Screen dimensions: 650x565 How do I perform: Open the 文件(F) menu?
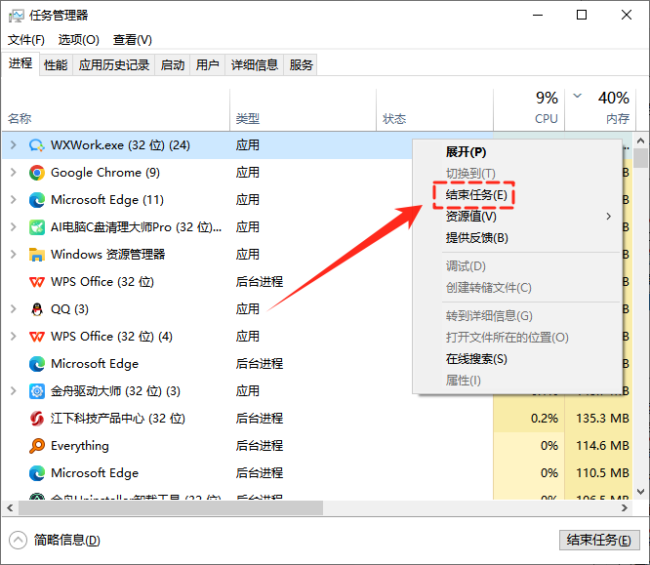(26, 40)
